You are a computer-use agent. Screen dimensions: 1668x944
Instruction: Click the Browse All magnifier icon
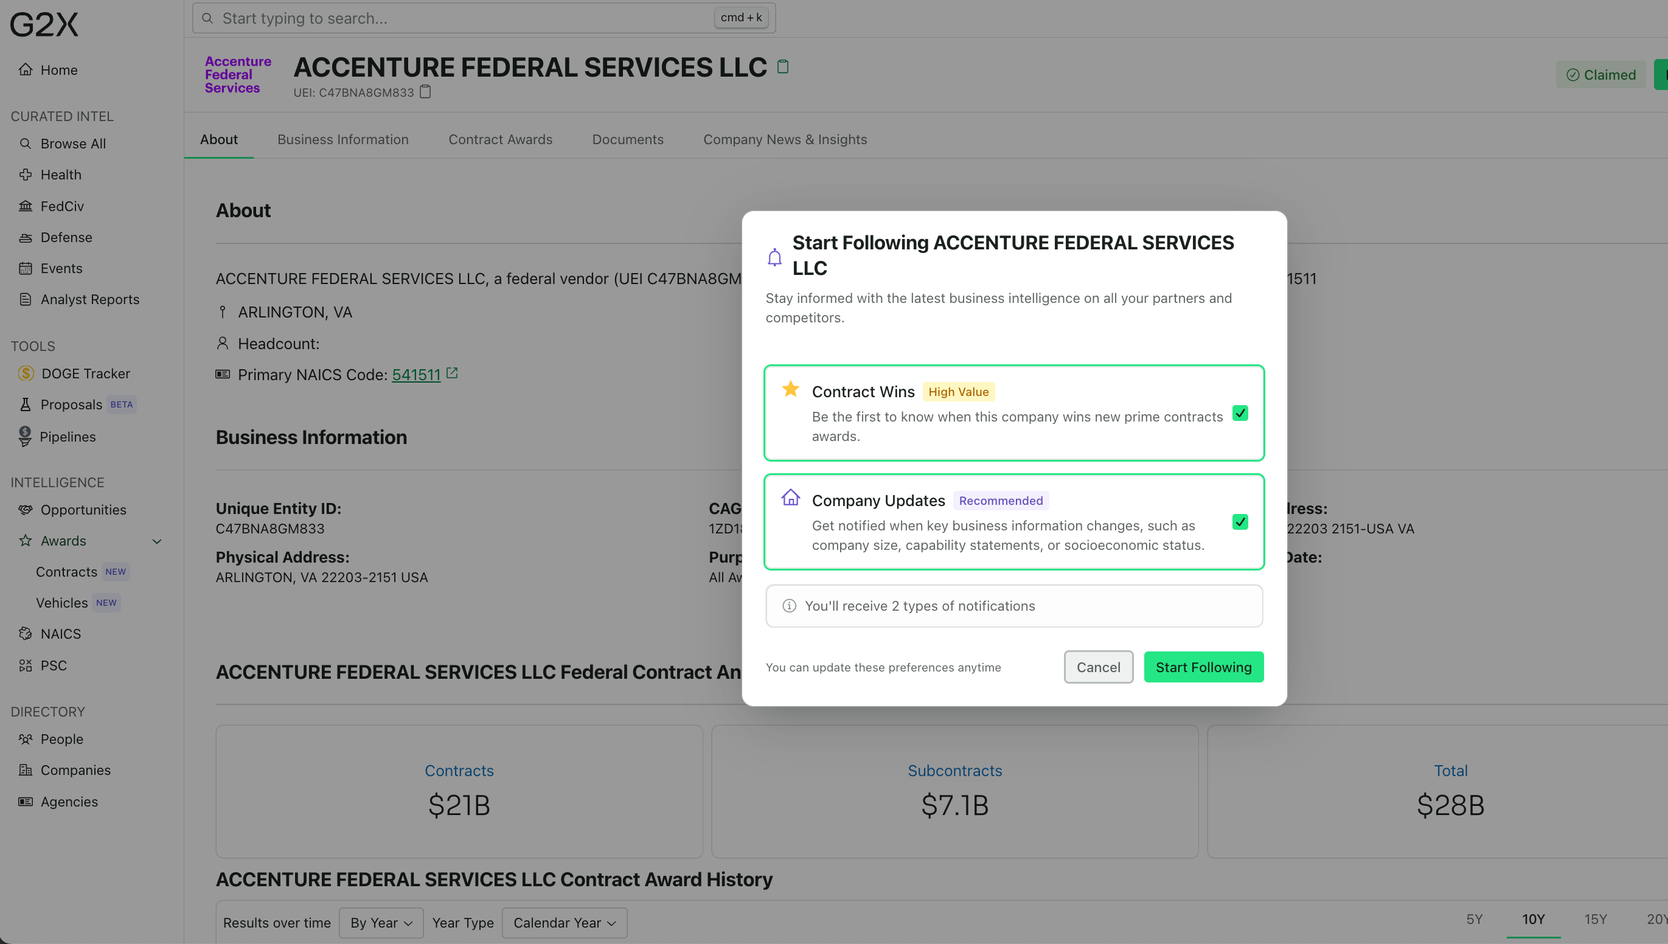pos(26,144)
